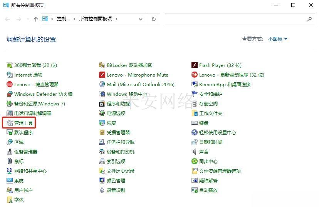Open the 区域 globe-clock icon
Viewport: 319px width, 207px height.
[10, 142]
